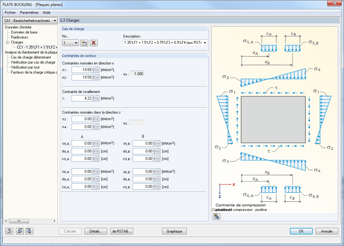344x246 pixels.
Task: Open arrow menu beside σ4 field
Action: 98,127
